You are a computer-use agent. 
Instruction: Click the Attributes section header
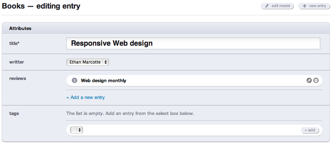[20, 28]
